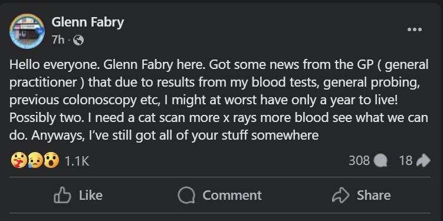This screenshot has width=443, height=221.
Task: Click Glenn Fabry's profile picture
Action: [27, 31]
